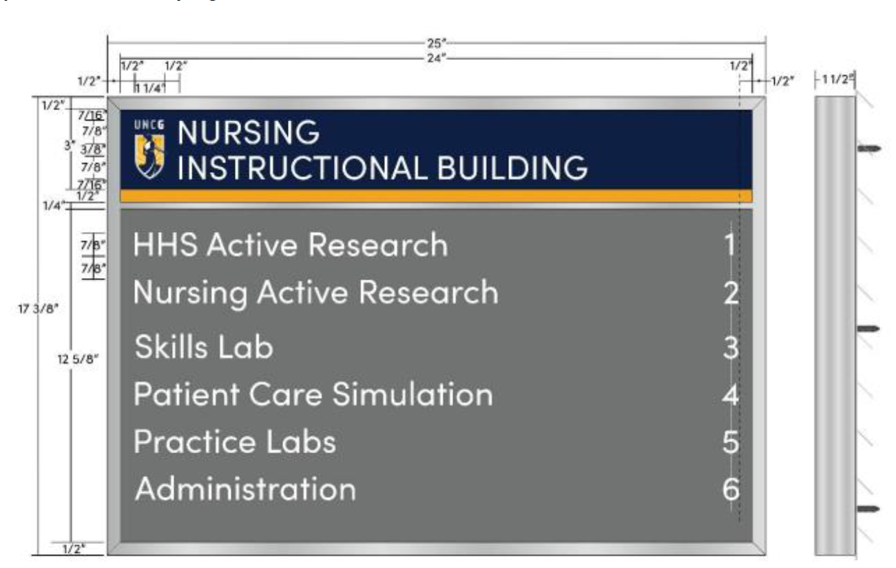
Task: Click floor number 6
Action: (731, 490)
